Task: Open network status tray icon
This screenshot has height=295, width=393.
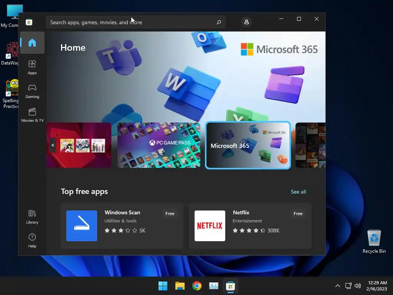Action: point(348,286)
